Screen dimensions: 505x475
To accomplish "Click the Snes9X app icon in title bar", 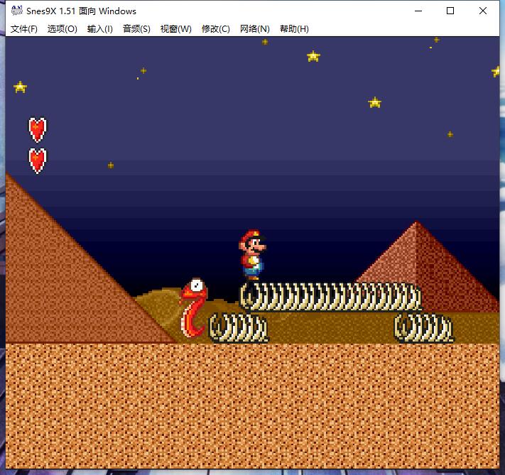I will [x=17, y=11].
